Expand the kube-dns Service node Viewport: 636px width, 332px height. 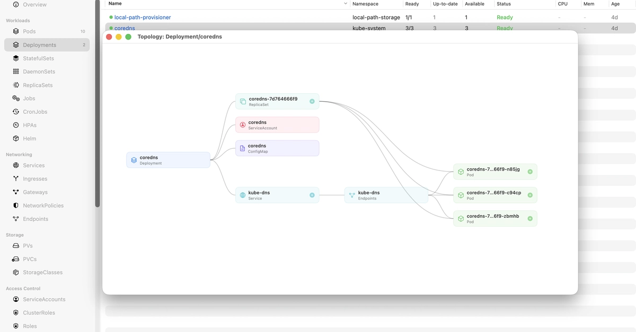click(x=312, y=195)
